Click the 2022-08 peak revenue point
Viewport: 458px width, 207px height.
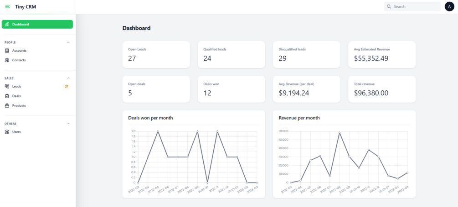[x=340, y=133]
